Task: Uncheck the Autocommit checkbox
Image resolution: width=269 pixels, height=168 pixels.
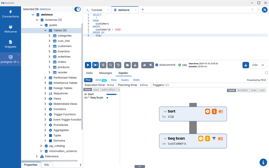Action: pos(157,65)
